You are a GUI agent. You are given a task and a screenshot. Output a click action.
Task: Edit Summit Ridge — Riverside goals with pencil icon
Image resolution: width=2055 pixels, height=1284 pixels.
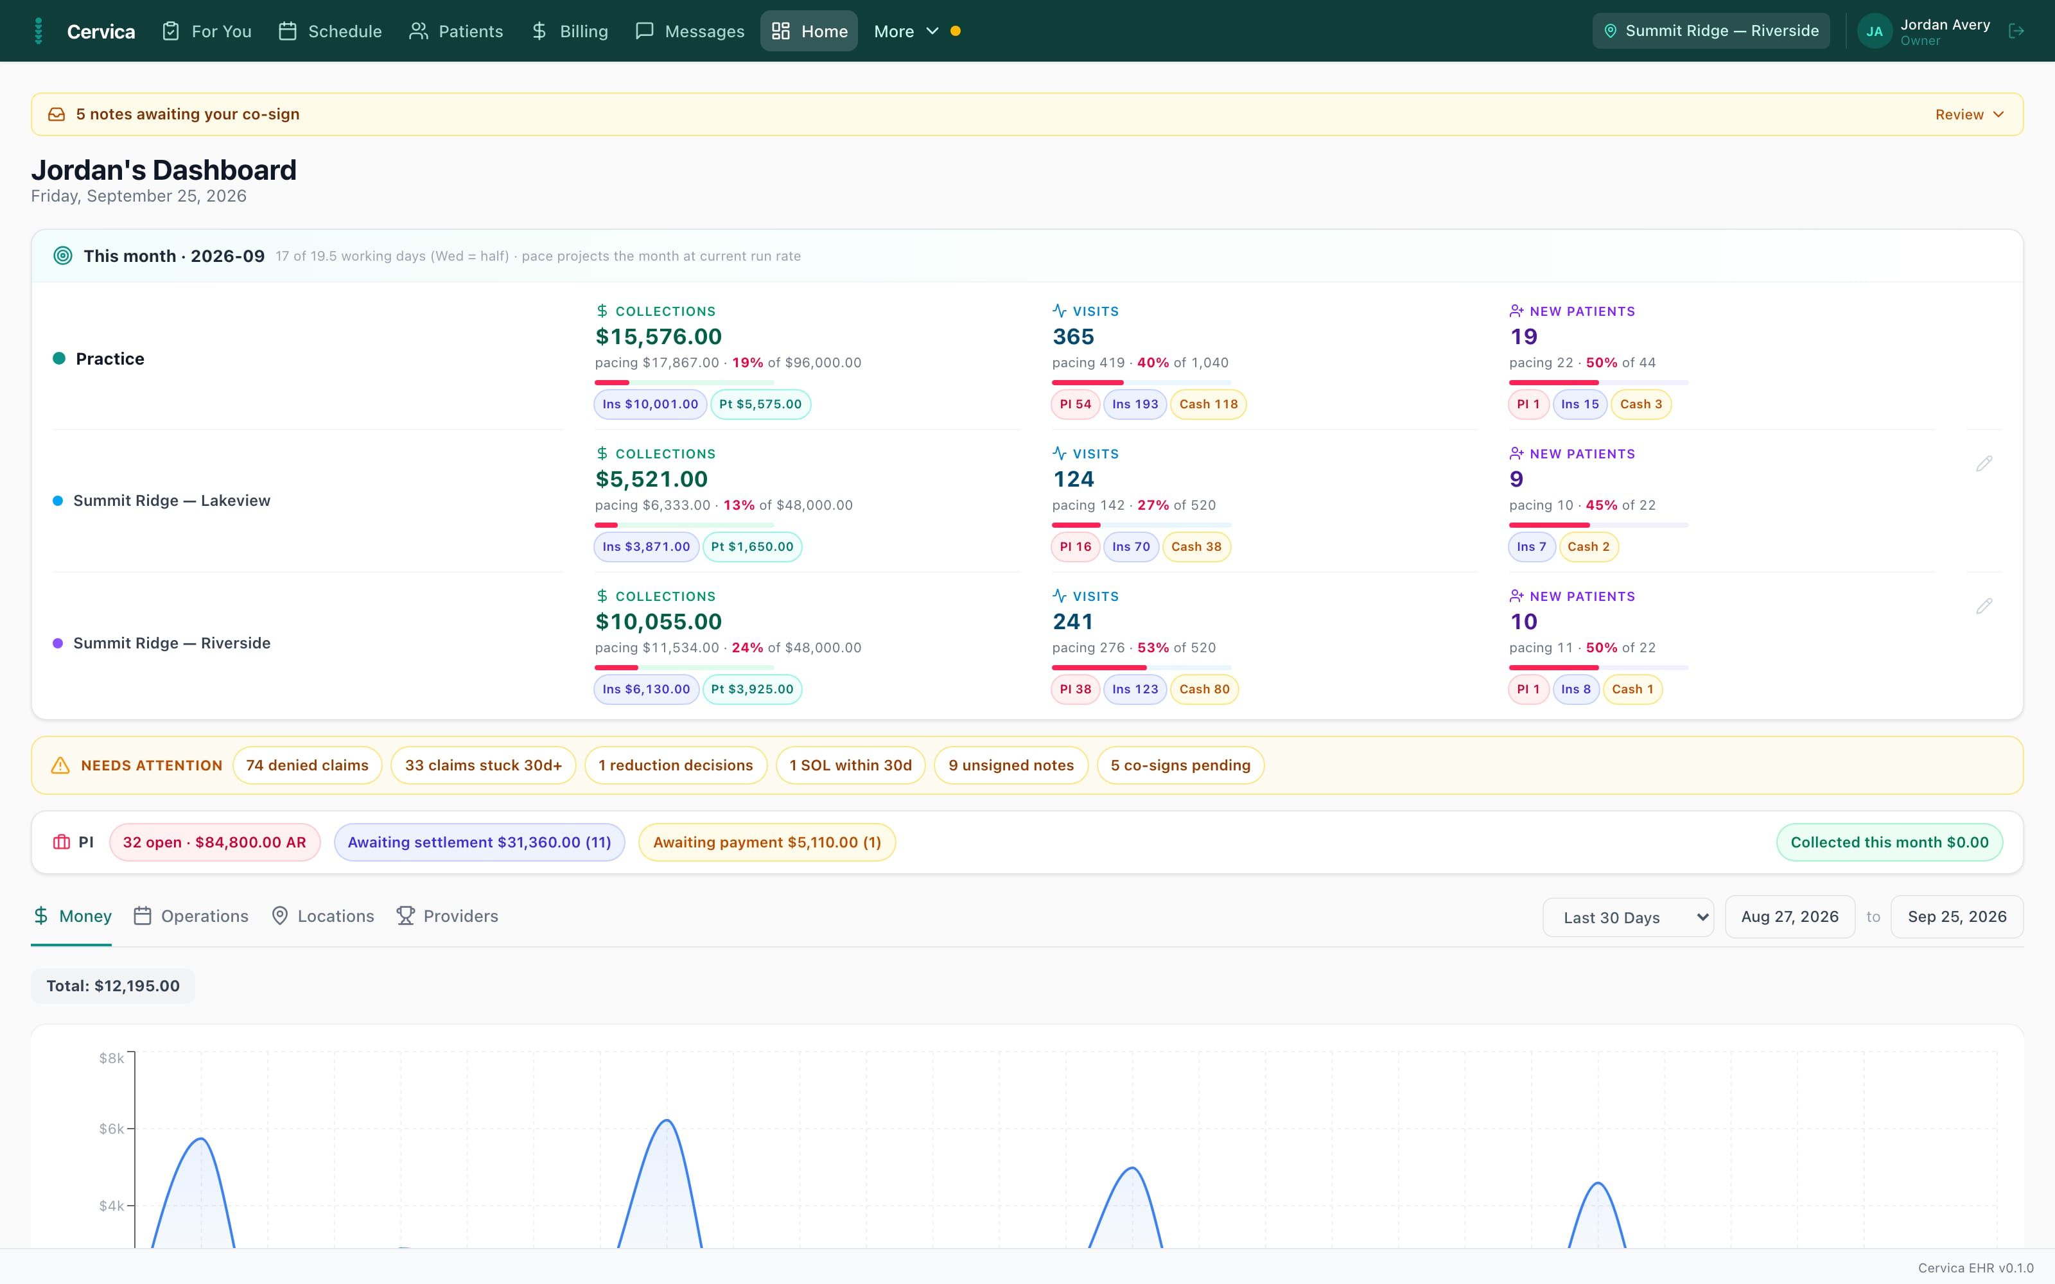pyautogui.click(x=1984, y=606)
